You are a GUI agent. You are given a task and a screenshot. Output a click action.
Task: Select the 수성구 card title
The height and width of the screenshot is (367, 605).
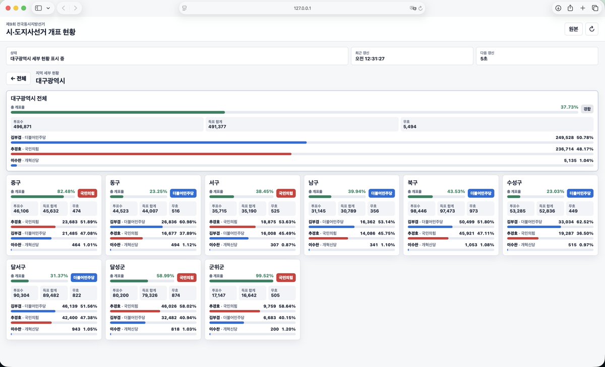[x=515, y=182]
